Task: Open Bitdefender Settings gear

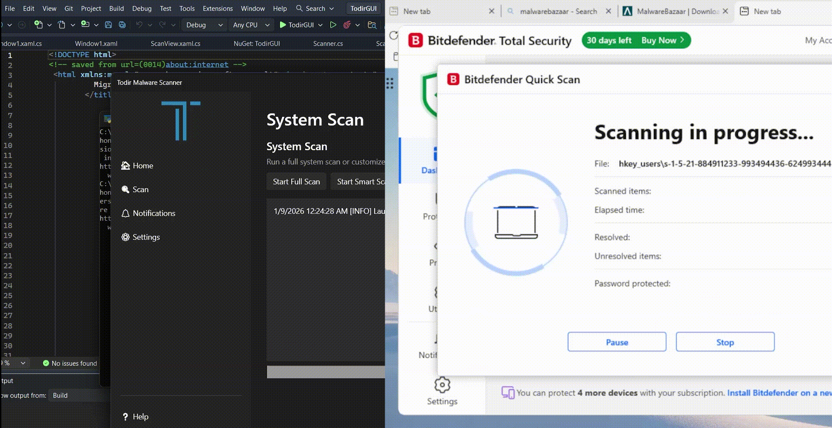Action: pos(442,386)
